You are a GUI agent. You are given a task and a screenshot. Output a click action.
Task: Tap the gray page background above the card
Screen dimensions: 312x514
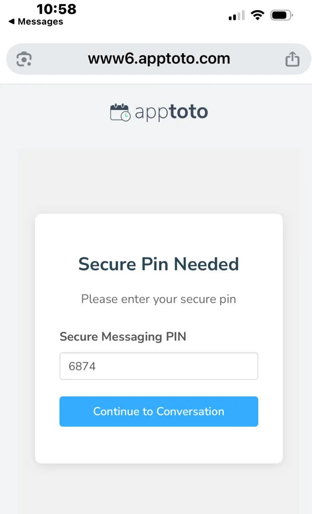[x=159, y=176]
